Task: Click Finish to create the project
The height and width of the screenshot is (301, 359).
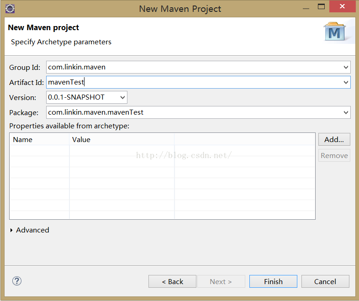Action: (x=273, y=281)
